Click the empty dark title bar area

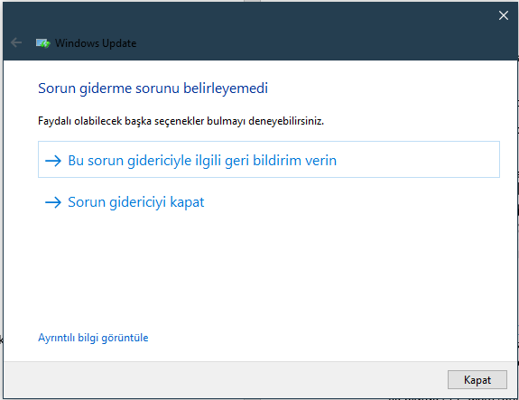(x=298, y=33)
